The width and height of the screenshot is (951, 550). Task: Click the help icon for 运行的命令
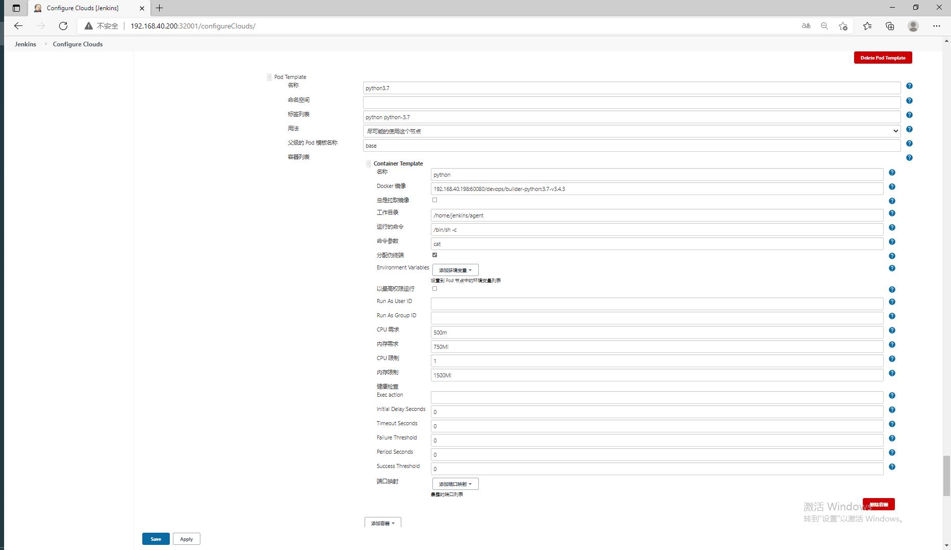click(892, 228)
